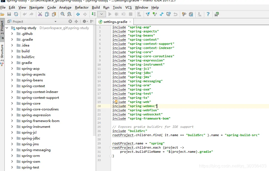Click the Collapse All icon in Project panel
This screenshot has height=171, width=269.
[76, 21]
